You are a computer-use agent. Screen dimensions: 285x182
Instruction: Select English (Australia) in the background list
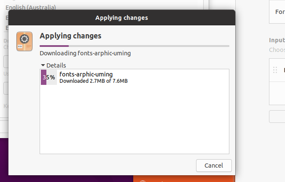(31, 8)
